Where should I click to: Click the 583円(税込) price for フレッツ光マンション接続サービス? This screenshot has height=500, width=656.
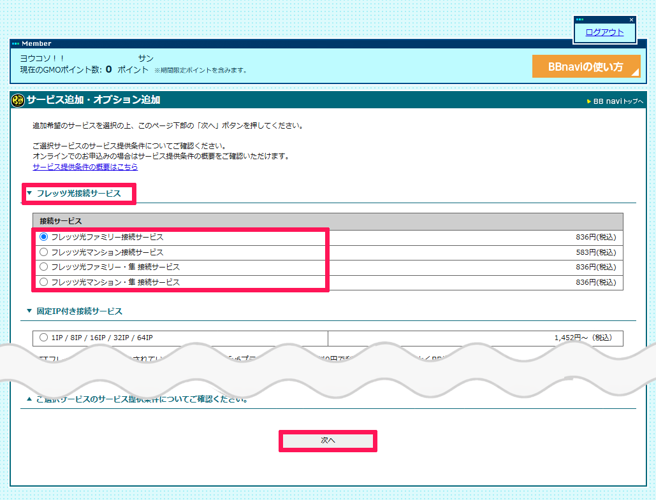pyautogui.click(x=595, y=252)
